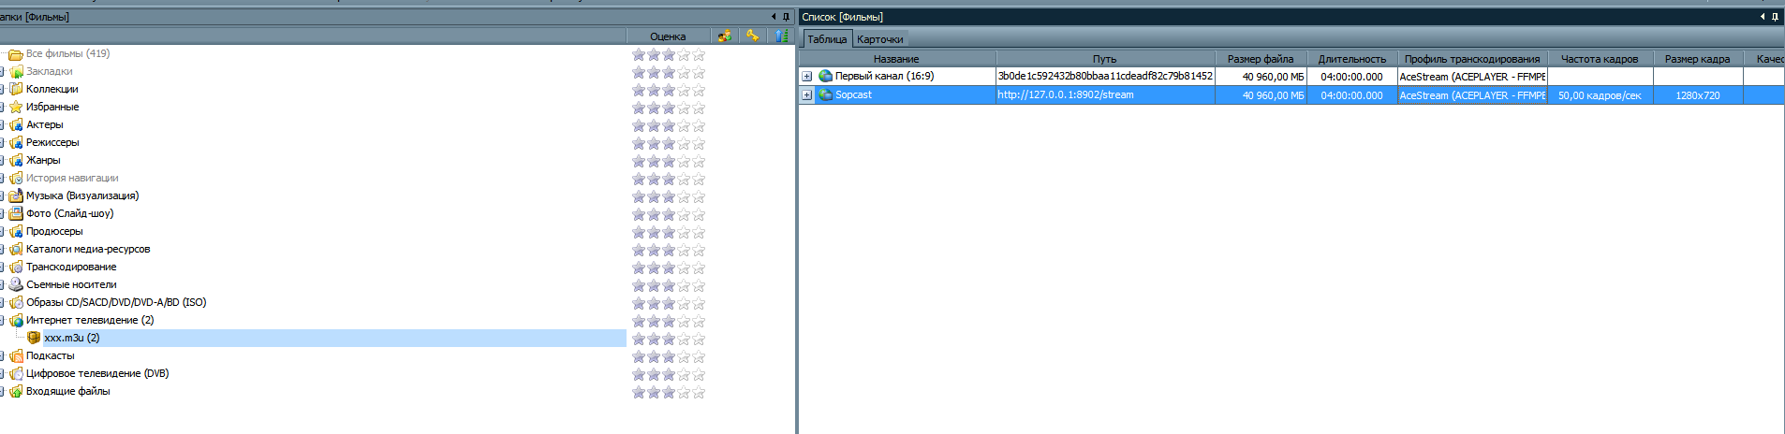Switch to the Таблица tab

point(827,39)
